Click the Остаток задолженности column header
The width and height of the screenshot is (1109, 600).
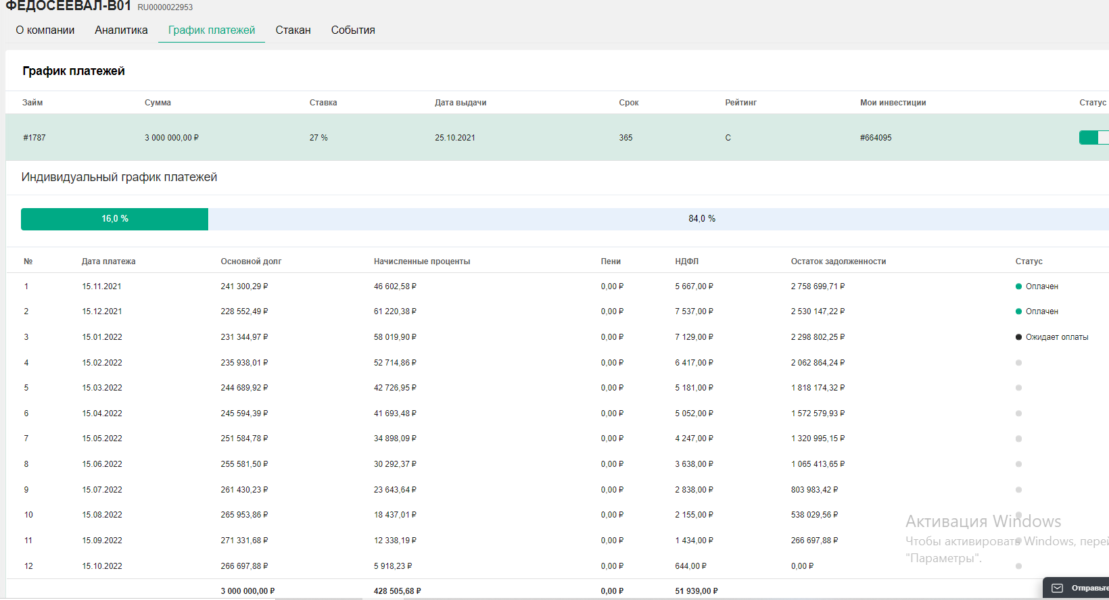click(x=839, y=261)
